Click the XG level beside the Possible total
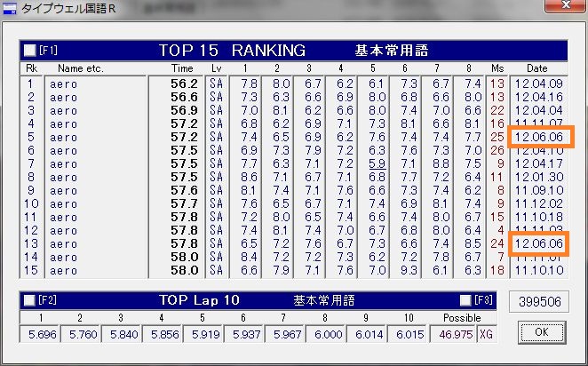This screenshot has height=366, width=588. (x=486, y=335)
